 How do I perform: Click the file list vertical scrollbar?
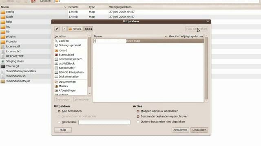206,68
